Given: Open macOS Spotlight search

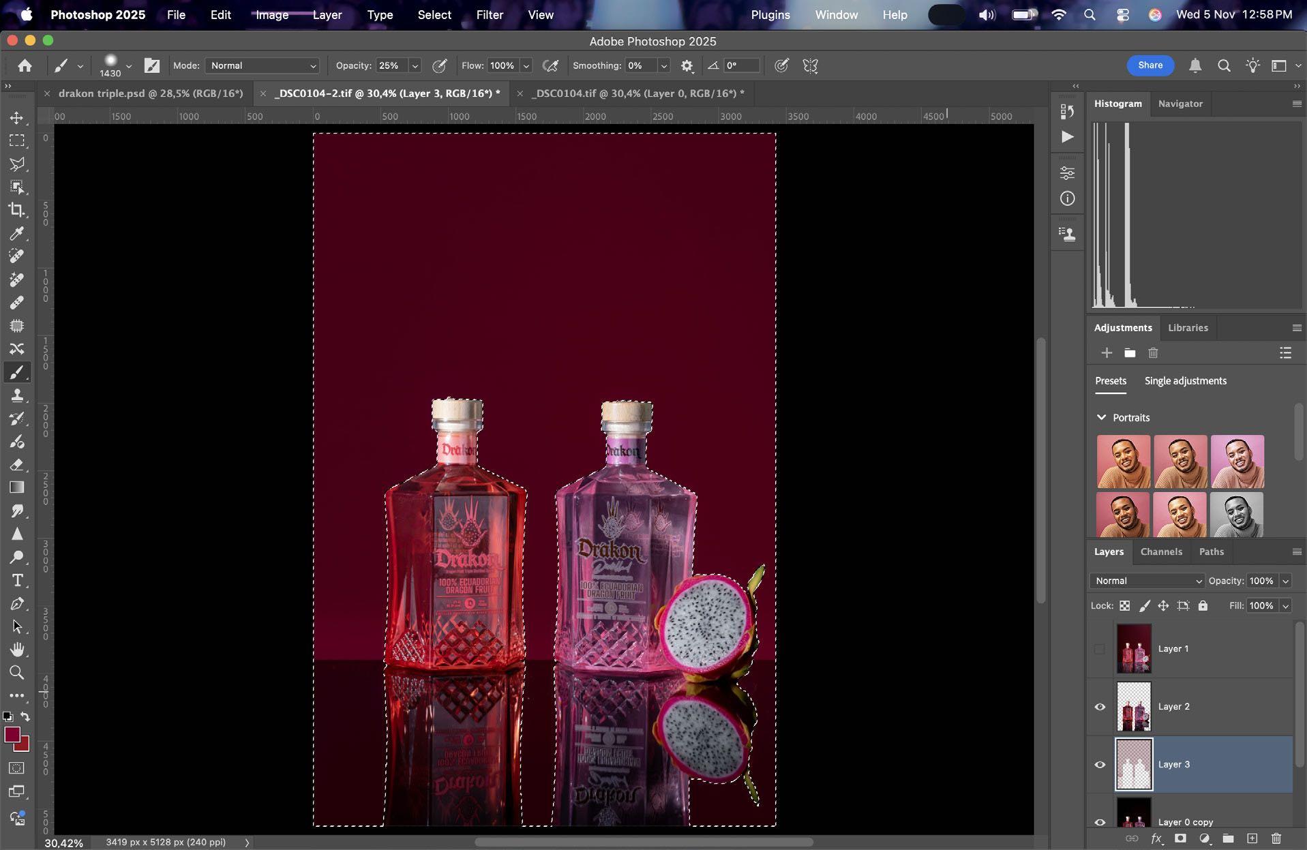Looking at the screenshot, I should click(1090, 14).
